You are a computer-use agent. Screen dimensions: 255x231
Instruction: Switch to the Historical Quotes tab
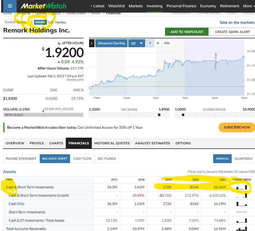coord(112,143)
